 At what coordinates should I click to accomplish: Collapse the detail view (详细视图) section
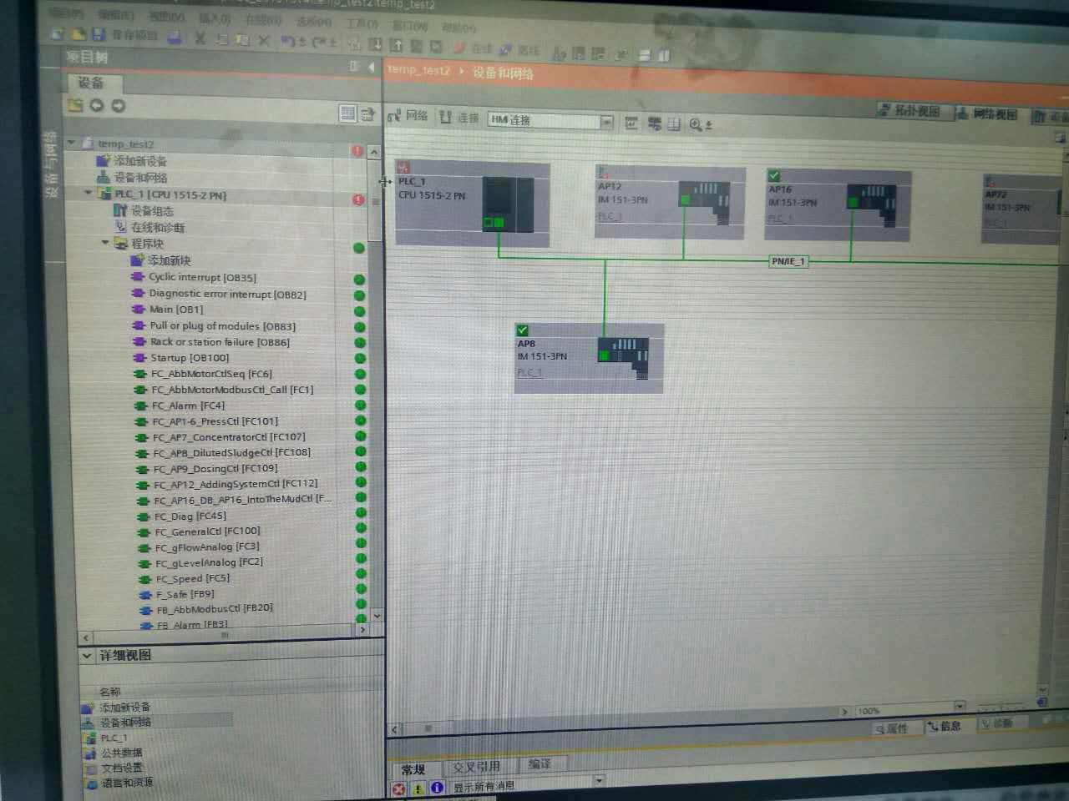[87, 656]
